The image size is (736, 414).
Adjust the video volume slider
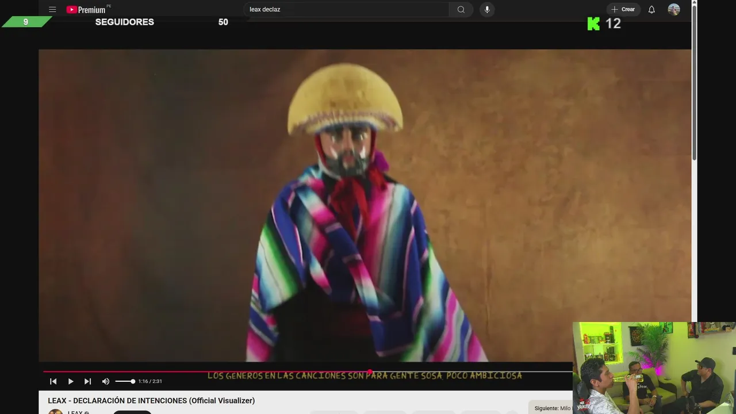(x=125, y=381)
